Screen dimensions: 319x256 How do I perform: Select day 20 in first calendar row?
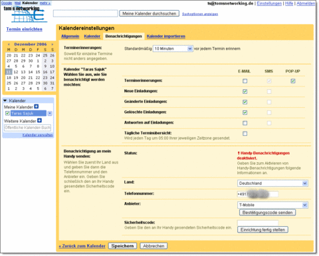tap(9, 55)
